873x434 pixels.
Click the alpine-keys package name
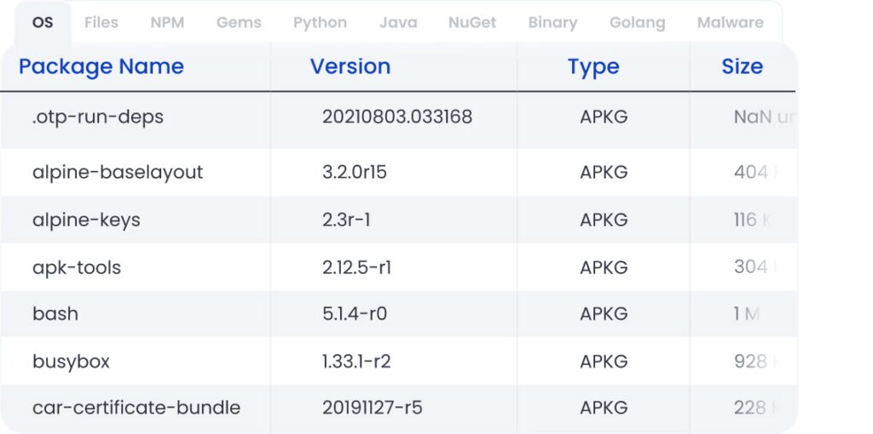pyautogui.click(x=86, y=220)
